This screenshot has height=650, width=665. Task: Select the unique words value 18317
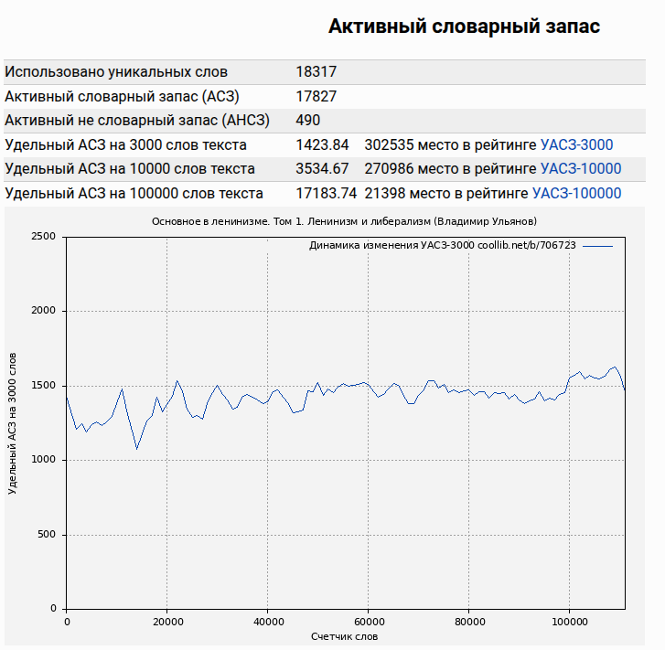point(316,72)
